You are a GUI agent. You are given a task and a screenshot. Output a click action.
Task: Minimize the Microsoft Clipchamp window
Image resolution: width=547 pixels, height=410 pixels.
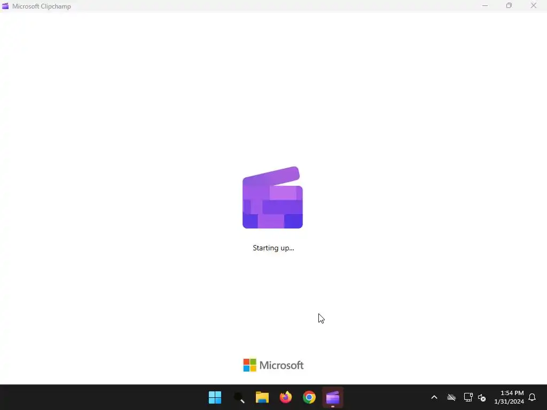(x=485, y=5)
